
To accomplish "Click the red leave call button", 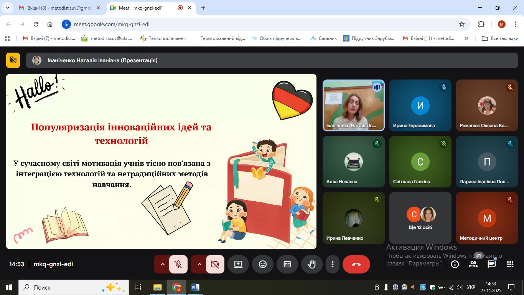I will (356, 264).
